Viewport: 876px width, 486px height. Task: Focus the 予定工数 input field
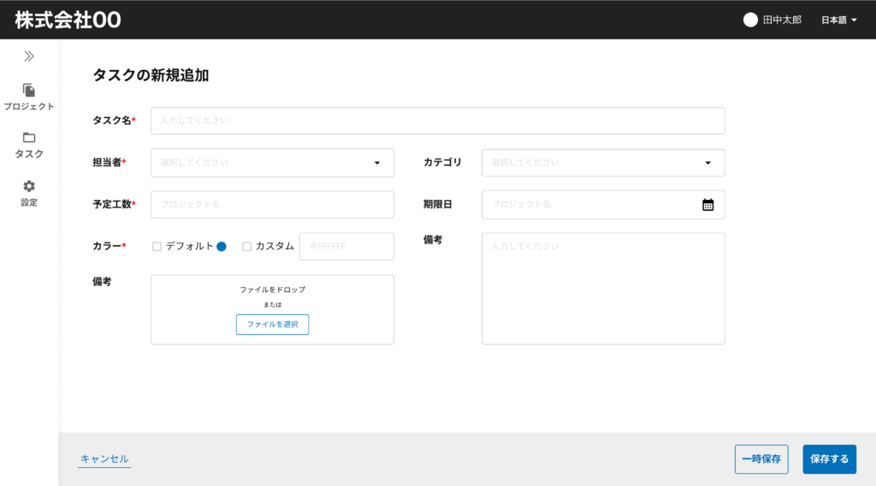(x=272, y=205)
